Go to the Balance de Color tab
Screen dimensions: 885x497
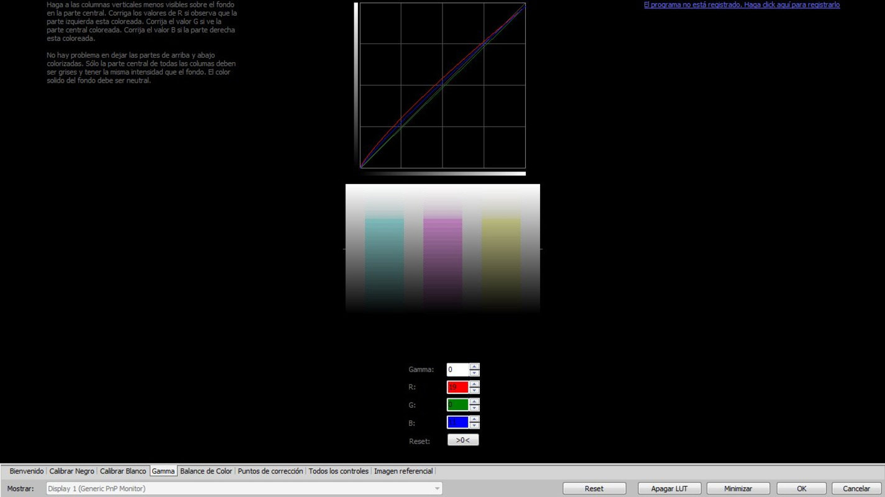pos(206,471)
